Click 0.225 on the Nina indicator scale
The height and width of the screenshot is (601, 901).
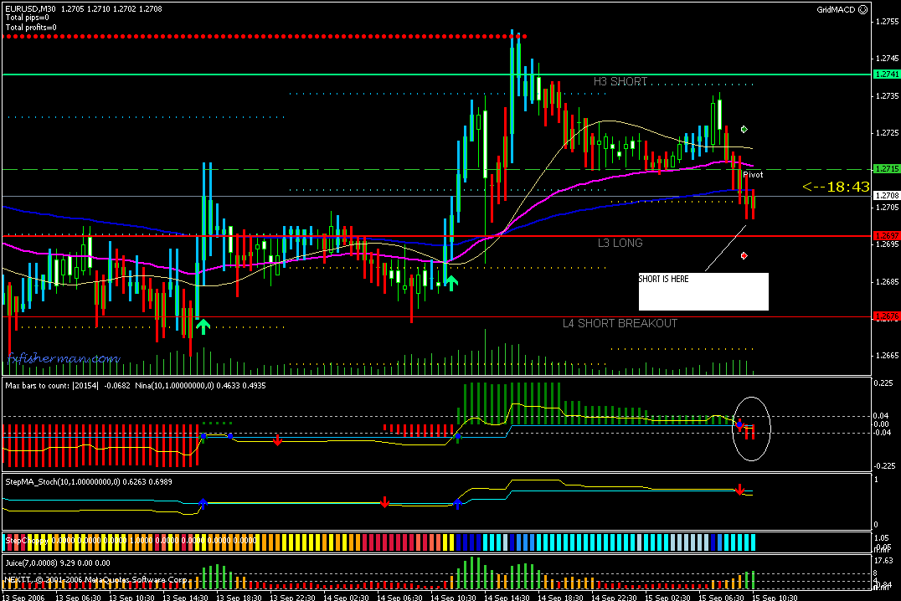(883, 383)
